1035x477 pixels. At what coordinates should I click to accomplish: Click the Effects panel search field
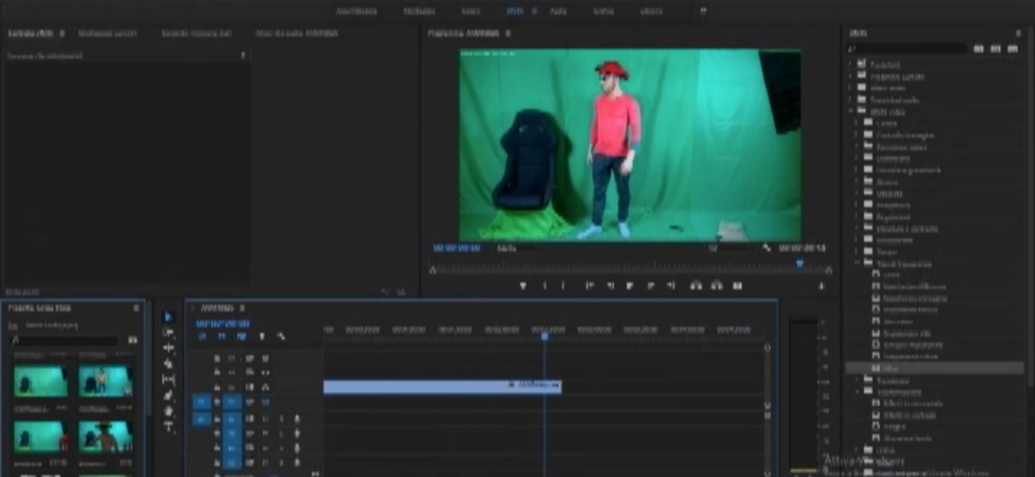tap(907, 49)
